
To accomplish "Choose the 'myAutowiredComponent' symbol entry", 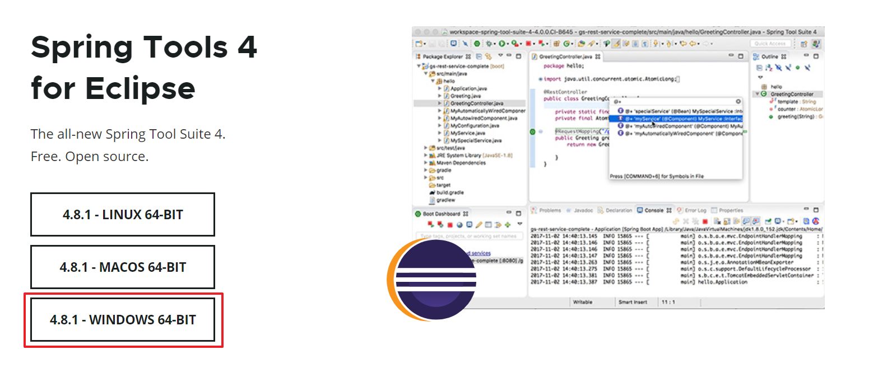I will (x=679, y=126).
